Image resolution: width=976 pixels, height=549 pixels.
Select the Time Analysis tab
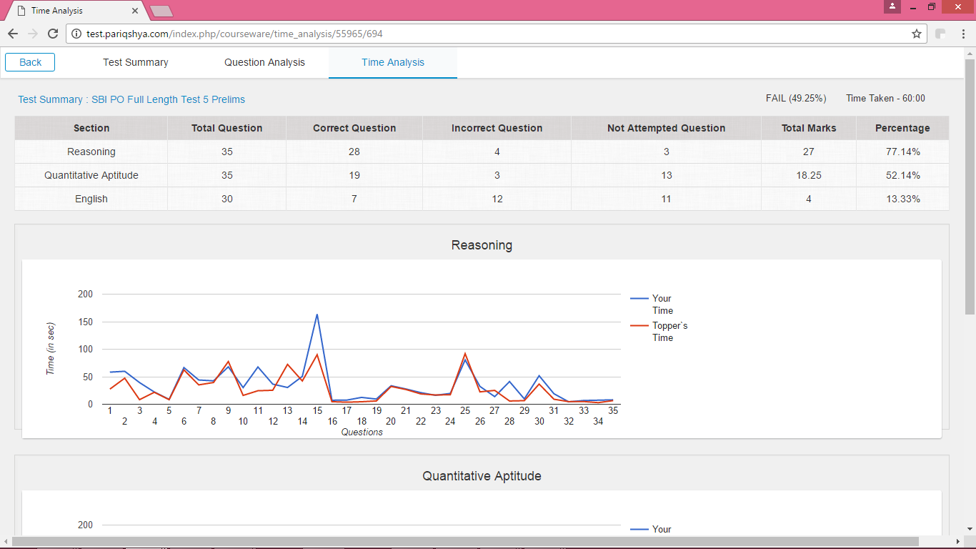point(393,62)
